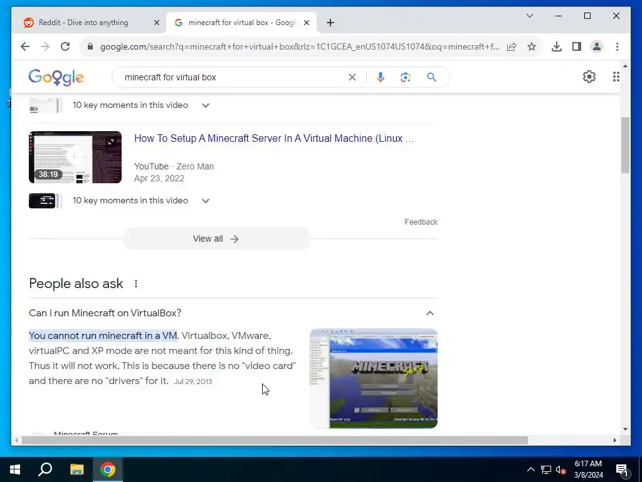Open Chrome downloads icon
Viewport: 642px width, 482px height.
coord(557,46)
